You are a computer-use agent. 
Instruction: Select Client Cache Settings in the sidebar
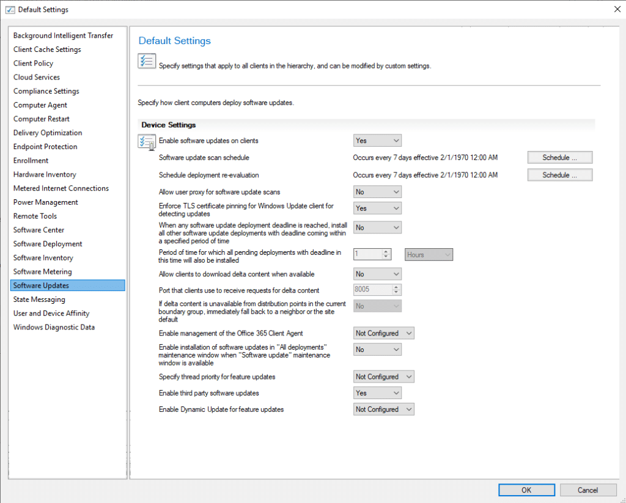tap(47, 50)
